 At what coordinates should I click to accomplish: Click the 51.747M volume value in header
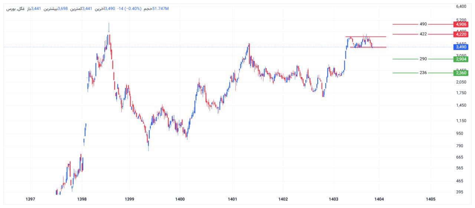click(x=160, y=9)
